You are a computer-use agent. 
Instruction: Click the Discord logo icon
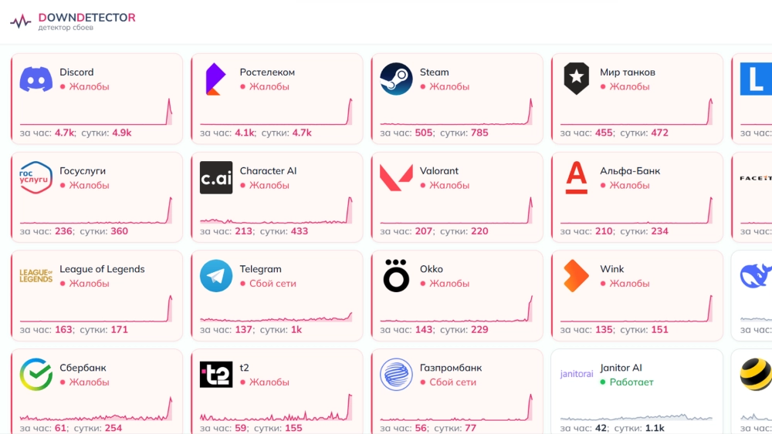[36, 79]
